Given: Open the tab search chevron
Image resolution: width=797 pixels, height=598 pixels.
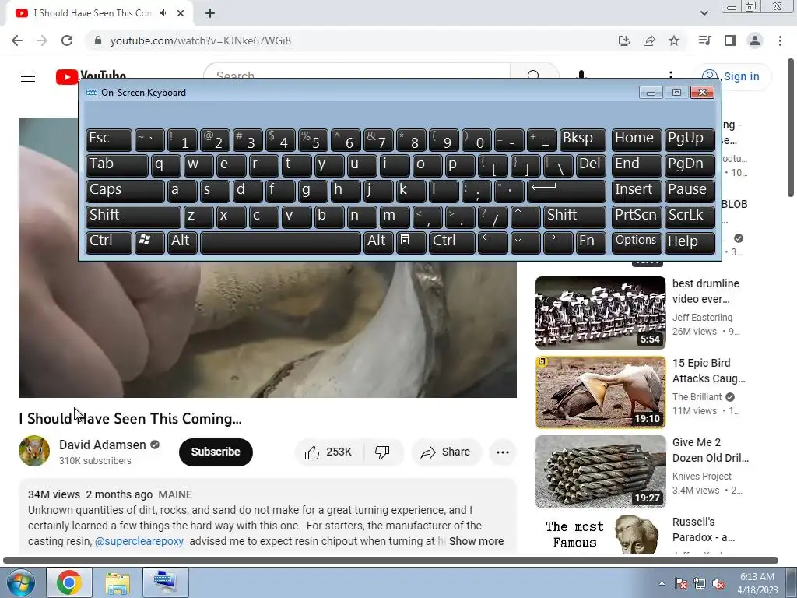Looking at the screenshot, I should pyautogui.click(x=704, y=13).
